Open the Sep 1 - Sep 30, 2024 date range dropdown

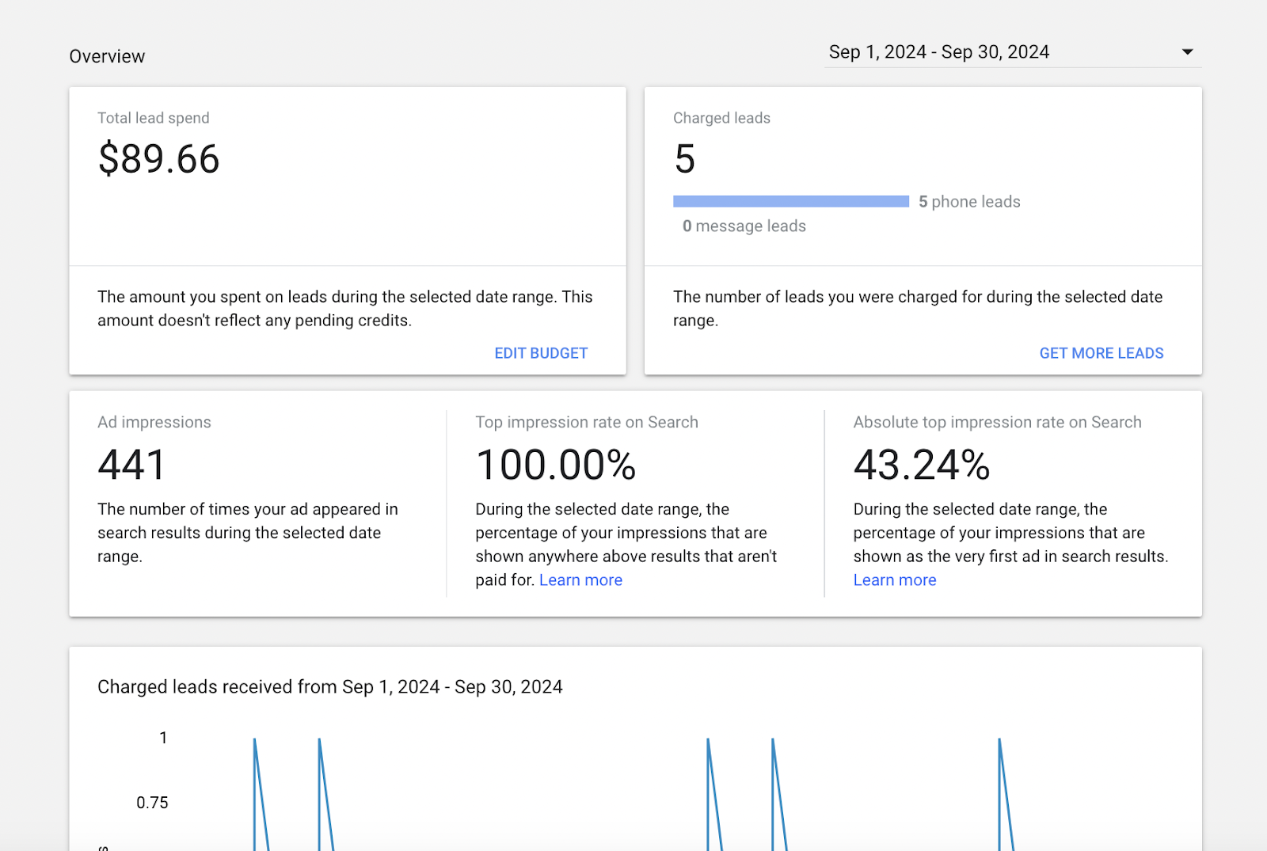[x=1013, y=52]
